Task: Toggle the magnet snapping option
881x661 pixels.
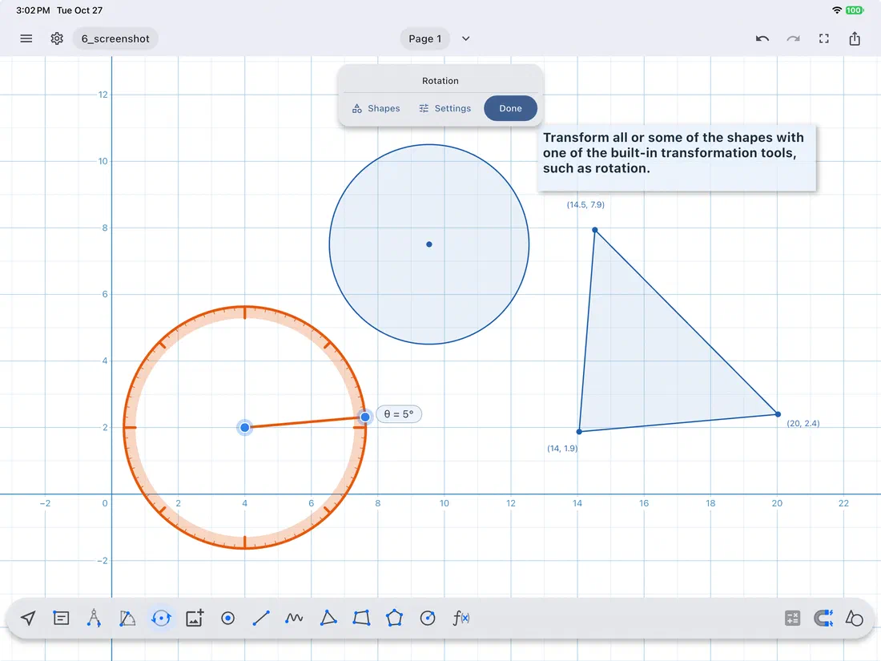Action: point(823,619)
